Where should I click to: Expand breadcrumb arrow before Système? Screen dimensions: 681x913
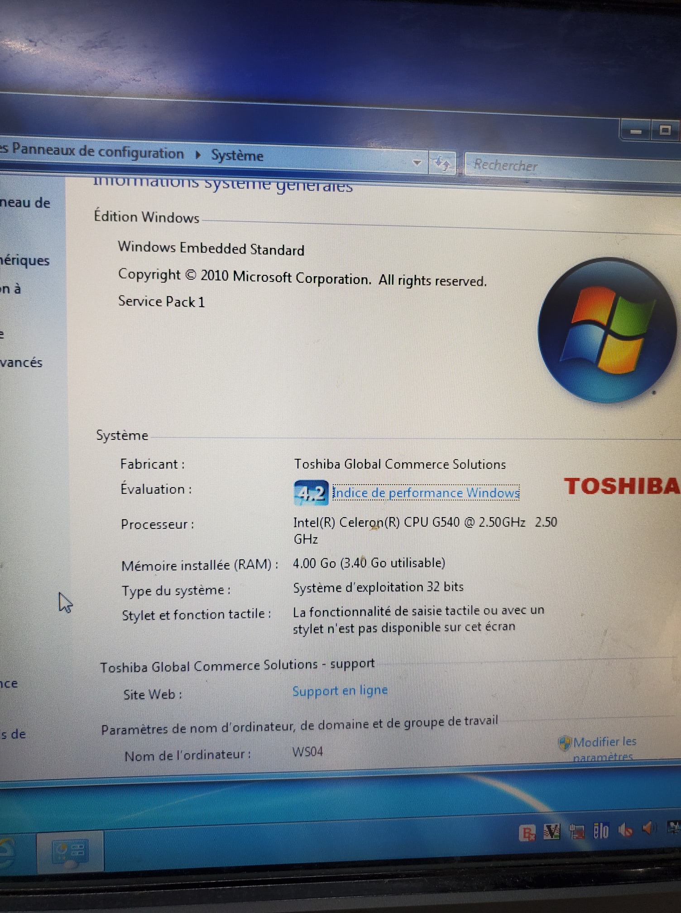coord(198,154)
